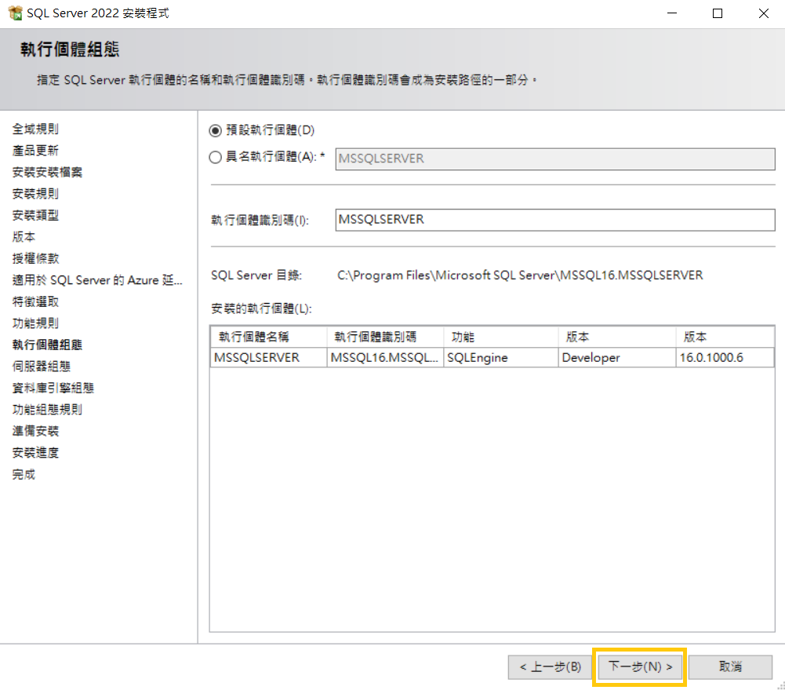This screenshot has width=785, height=690.
Task: Select the 功能規則 sidebar step
Action: (35, 323)
